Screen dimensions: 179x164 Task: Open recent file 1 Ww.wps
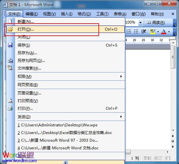coord(66,125)
